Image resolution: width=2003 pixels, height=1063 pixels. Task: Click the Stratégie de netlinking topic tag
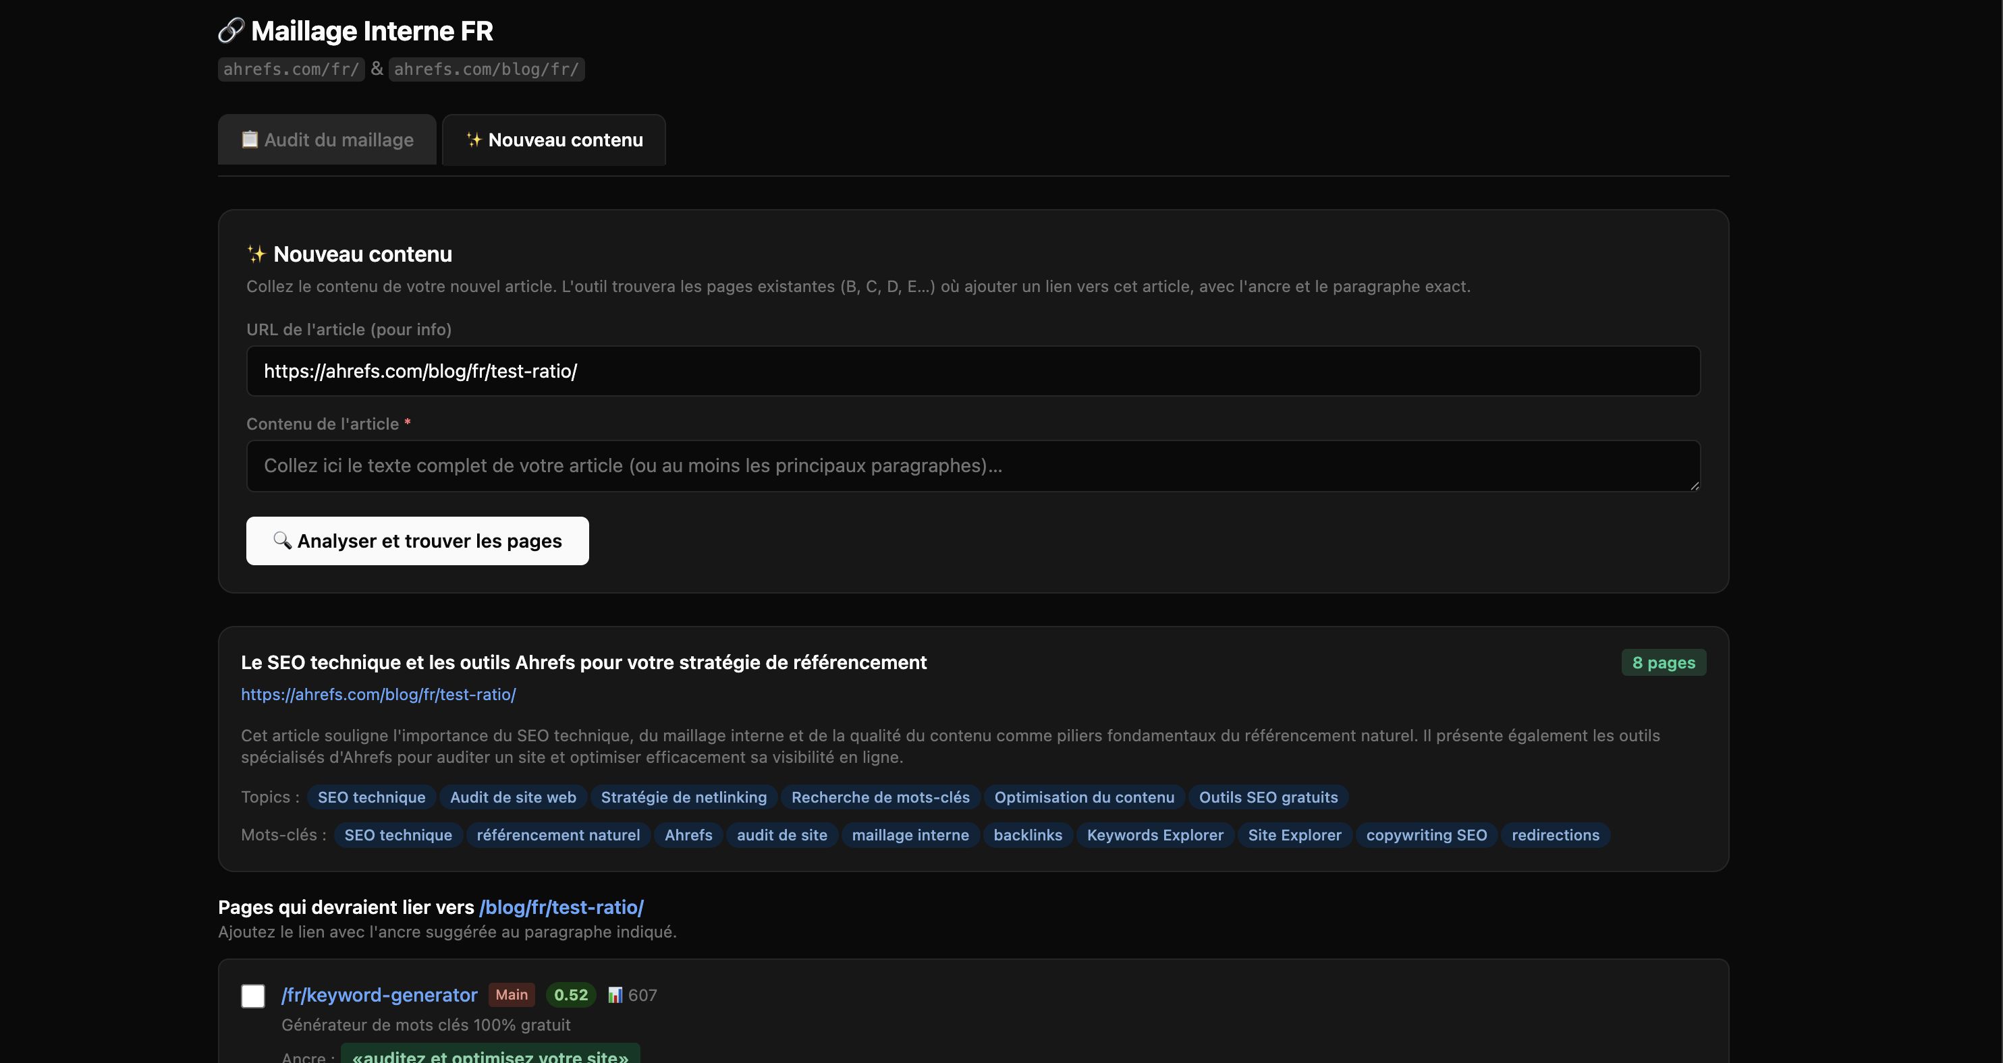684,797
